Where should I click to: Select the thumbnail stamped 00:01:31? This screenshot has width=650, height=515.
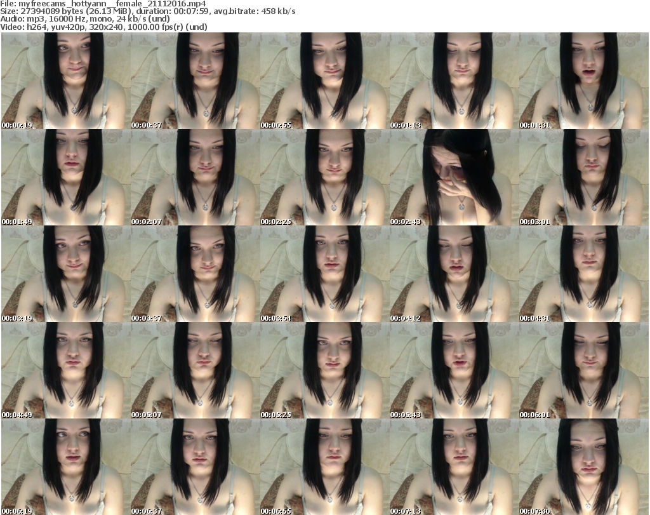click(x=584, y=81)
